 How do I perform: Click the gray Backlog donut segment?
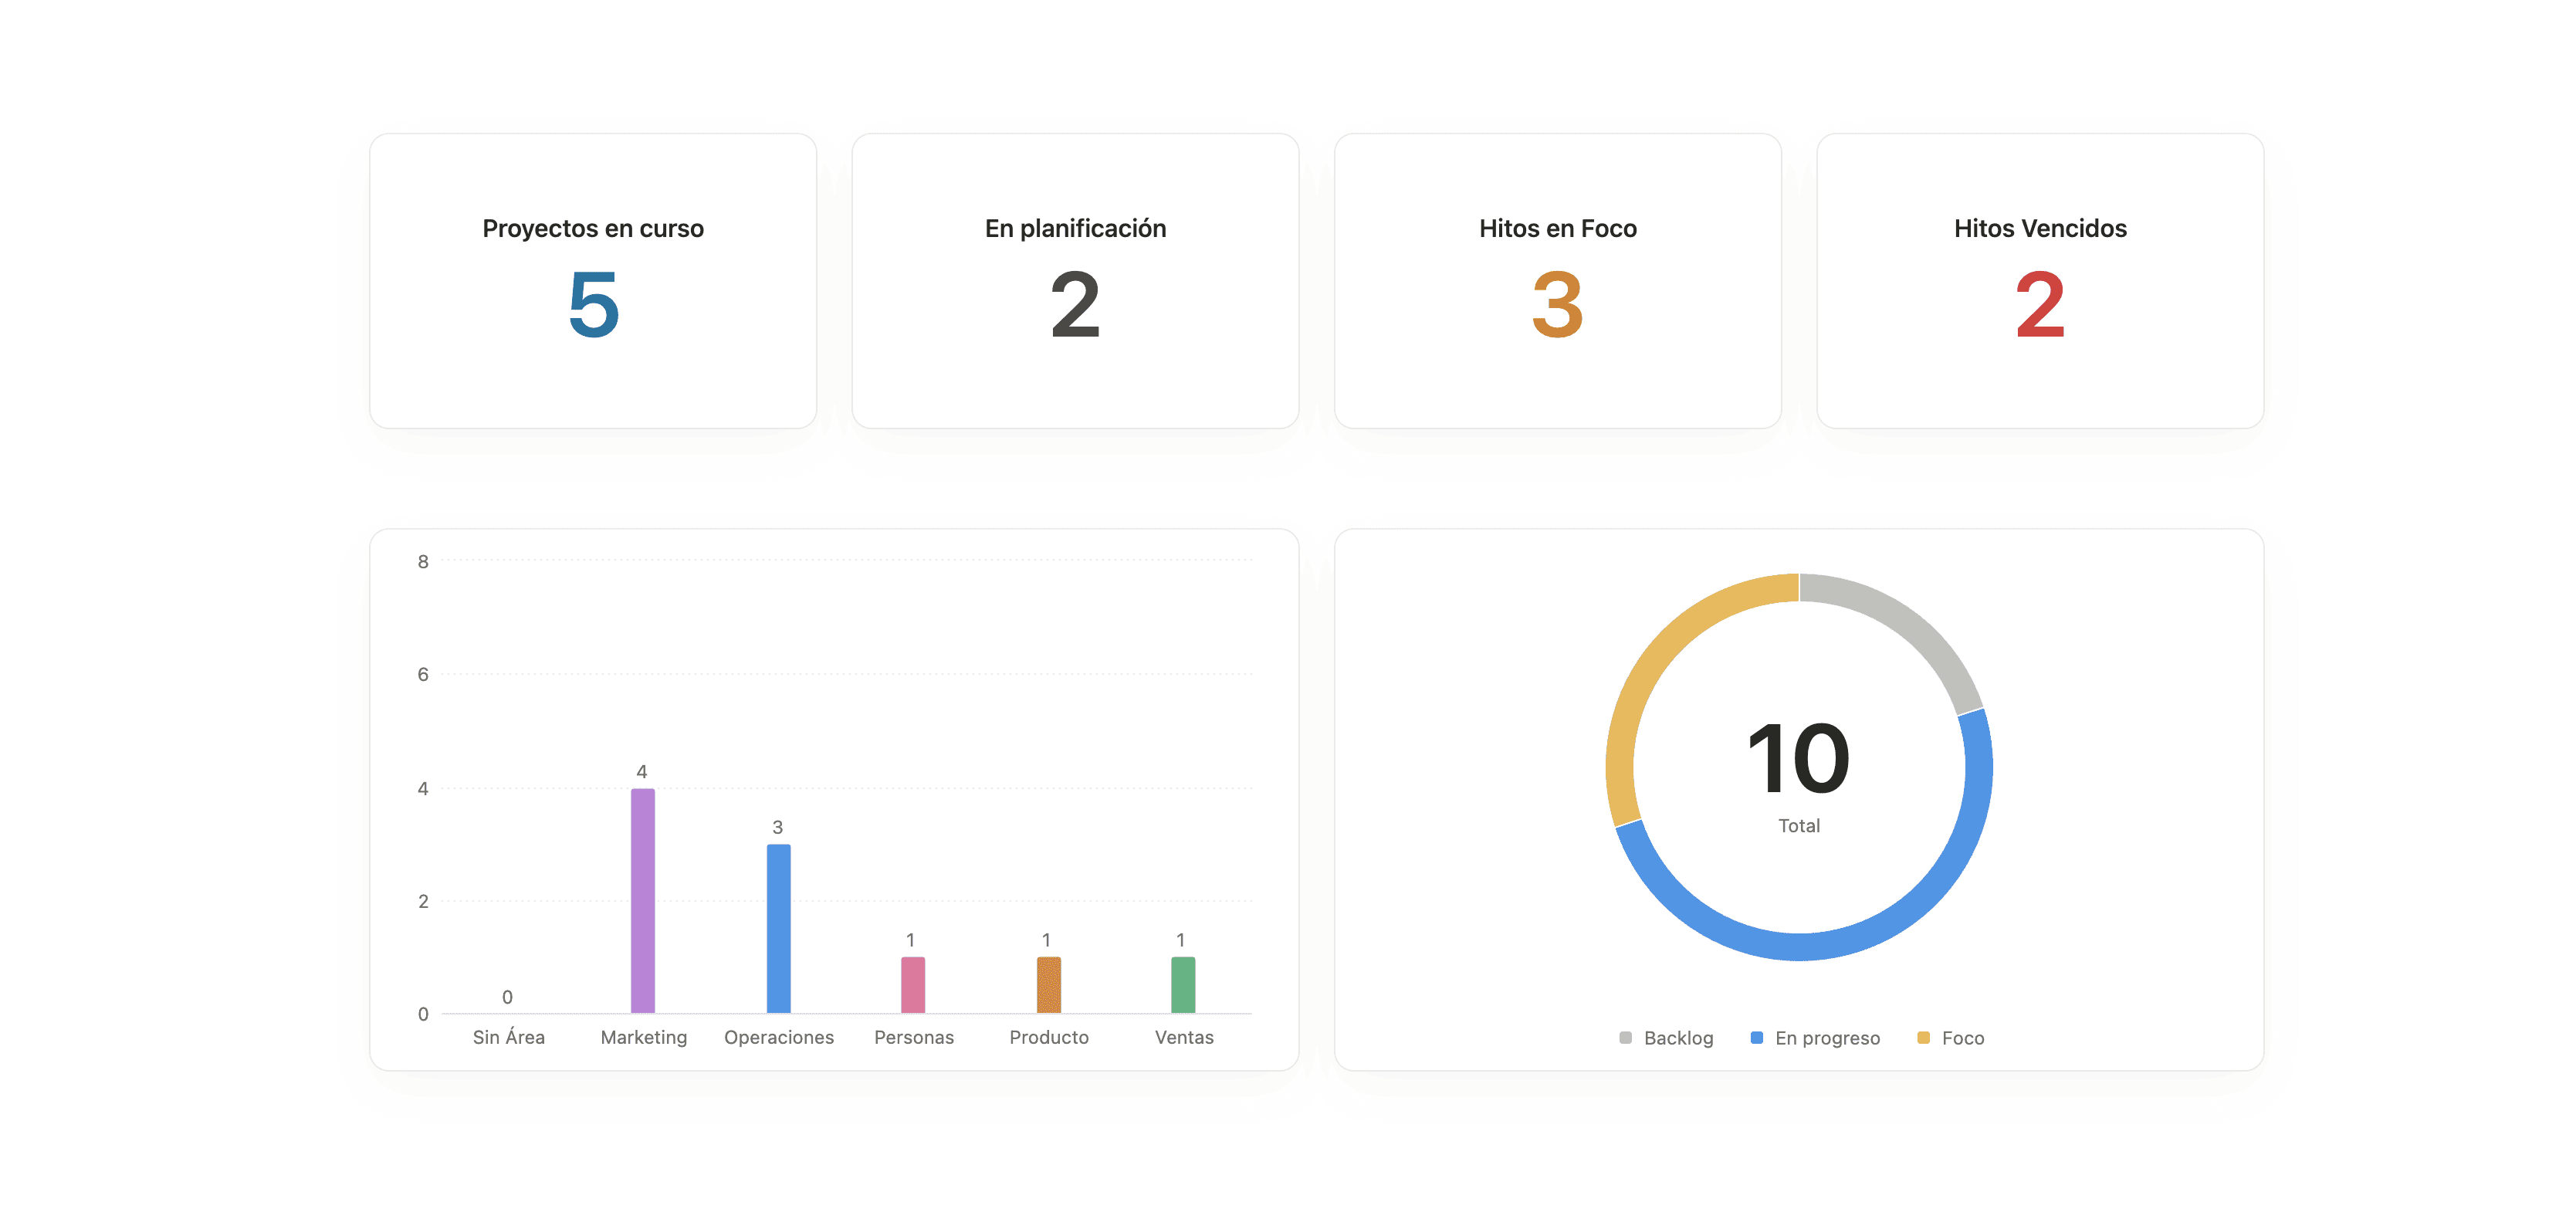click(1905, 624)
